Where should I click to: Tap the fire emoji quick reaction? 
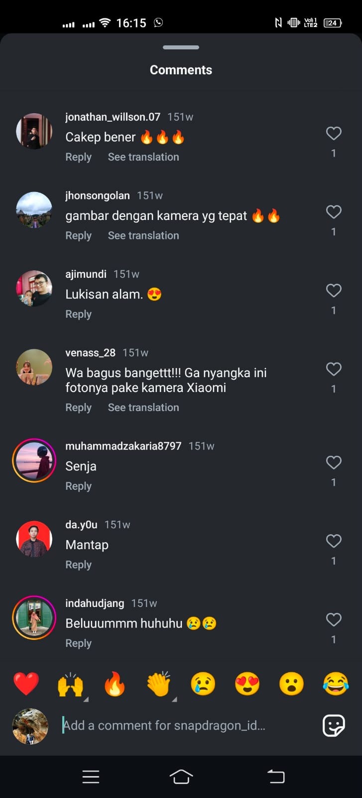115,683
